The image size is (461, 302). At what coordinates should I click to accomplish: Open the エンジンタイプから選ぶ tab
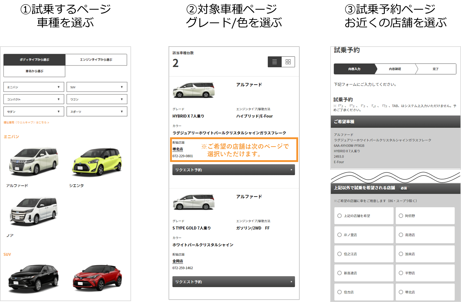(x=96, y=60)
